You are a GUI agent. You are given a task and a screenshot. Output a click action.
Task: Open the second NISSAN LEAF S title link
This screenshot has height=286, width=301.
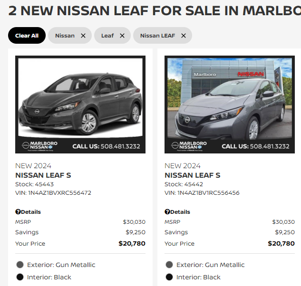click(193, 175)
